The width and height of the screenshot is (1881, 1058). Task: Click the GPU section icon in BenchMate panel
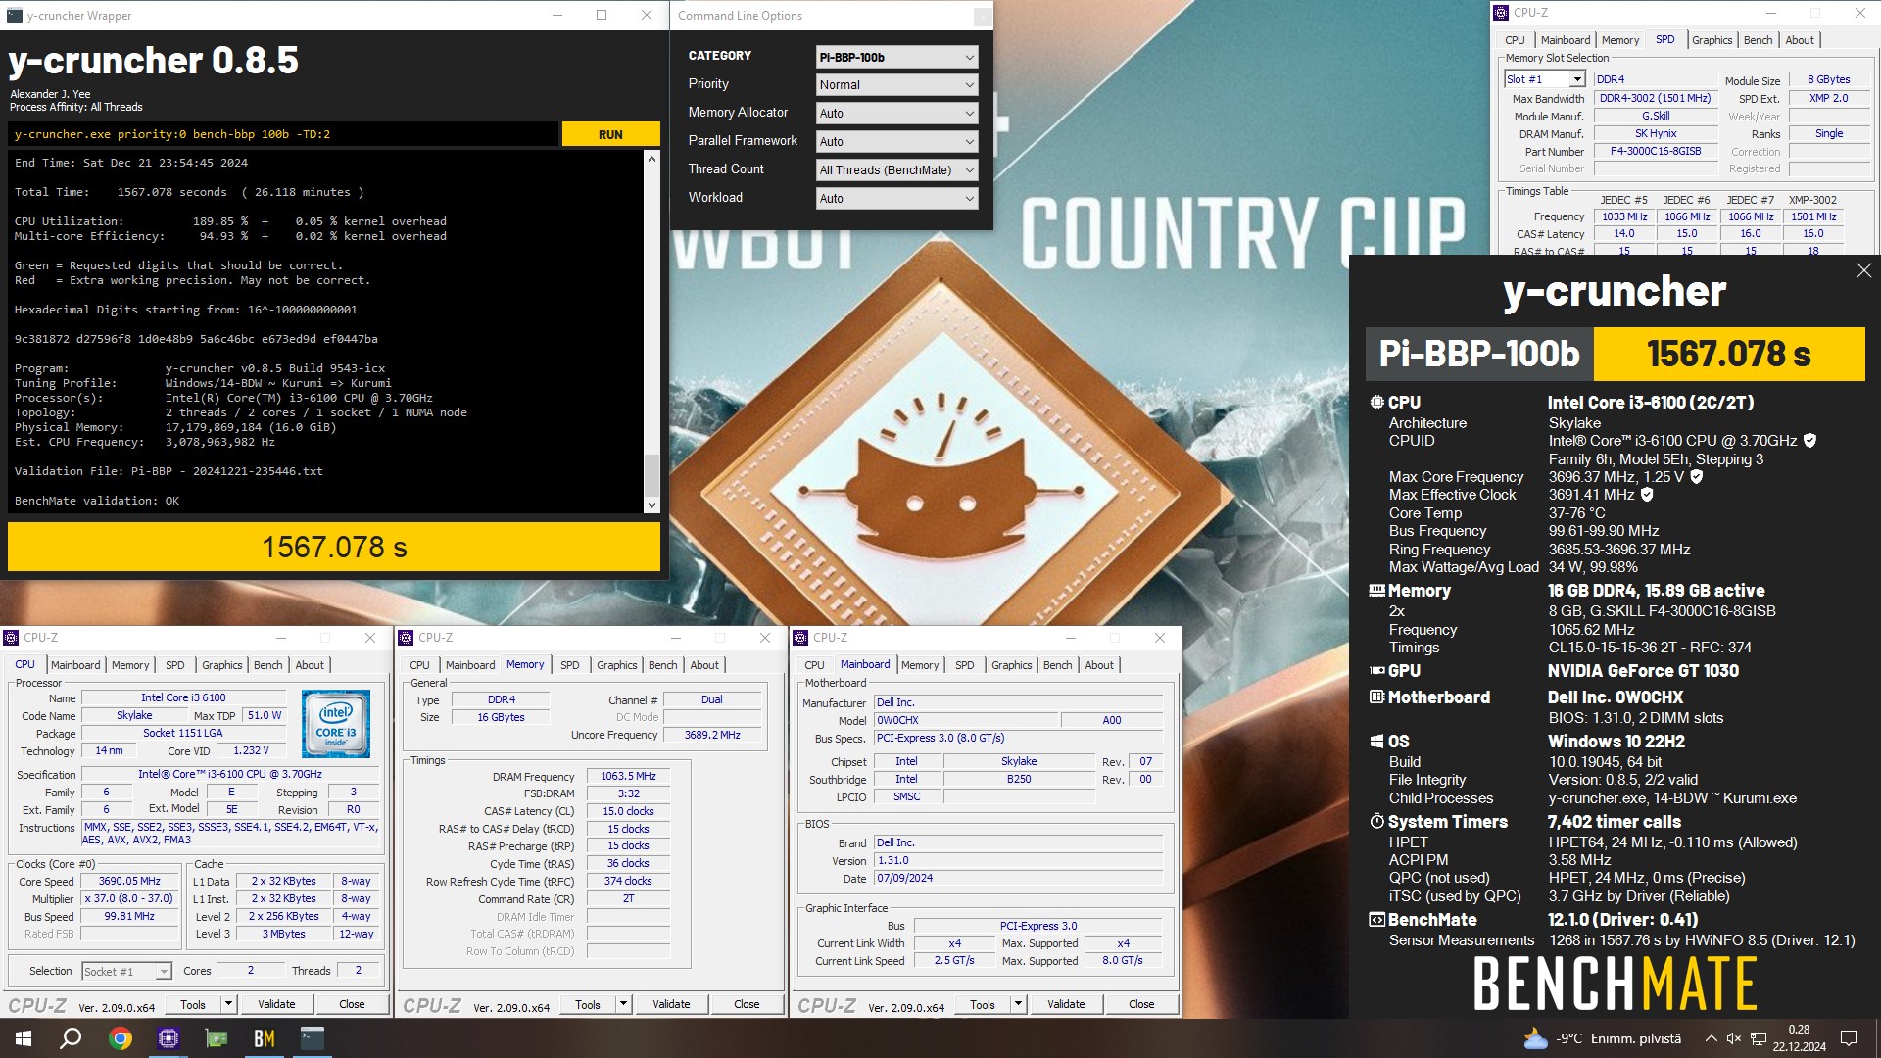[1376, 671]
